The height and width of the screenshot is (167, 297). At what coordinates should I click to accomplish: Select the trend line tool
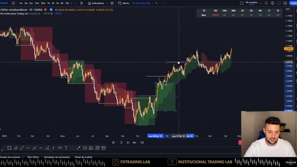click(22, 148)
